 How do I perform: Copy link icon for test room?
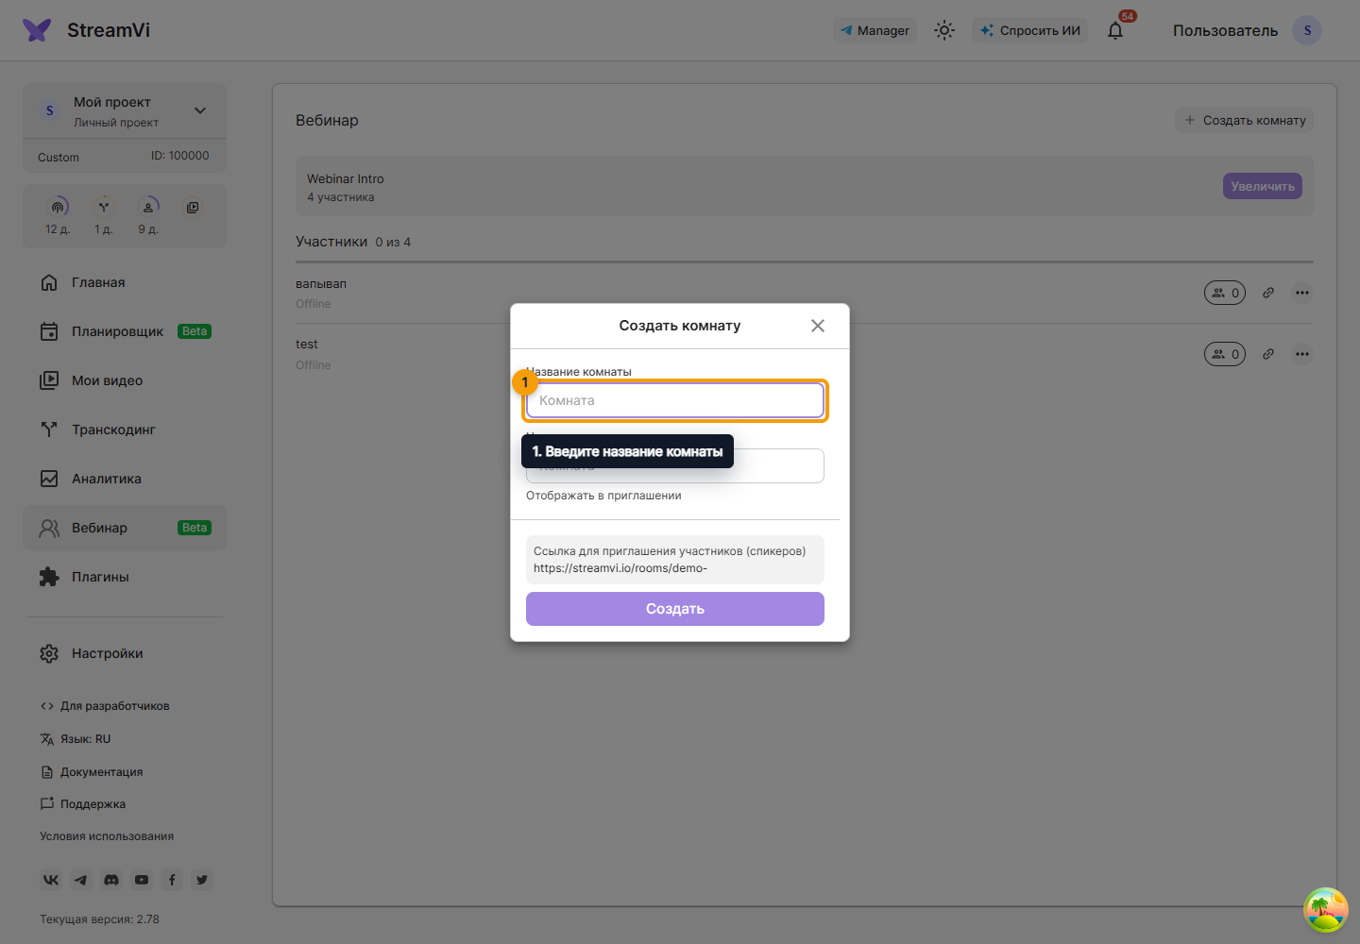coord(1268,354)
